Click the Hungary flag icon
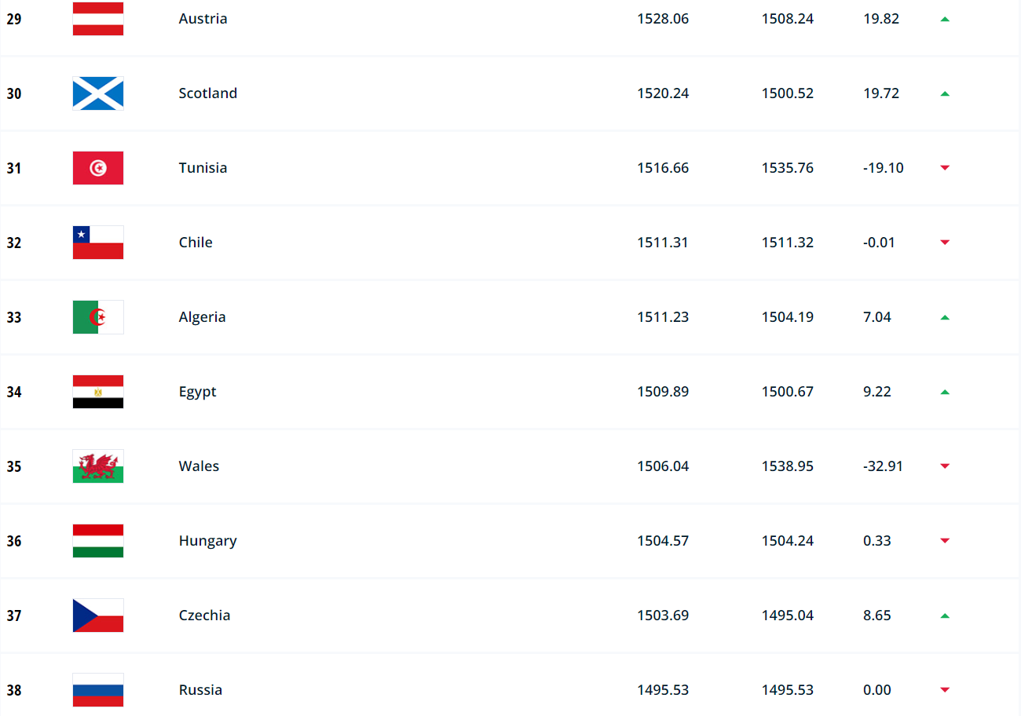 98,541
